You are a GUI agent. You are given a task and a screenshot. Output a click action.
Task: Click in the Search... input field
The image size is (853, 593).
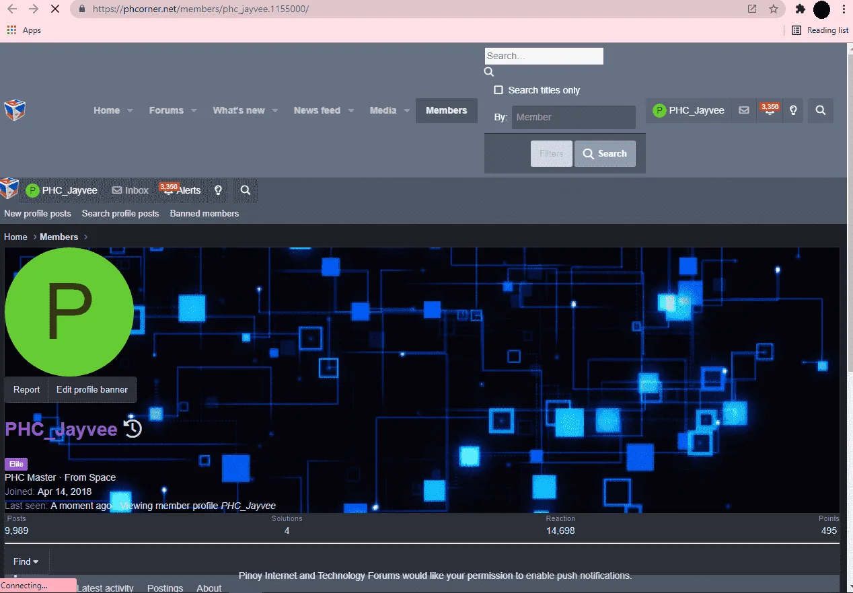(544, 56)
